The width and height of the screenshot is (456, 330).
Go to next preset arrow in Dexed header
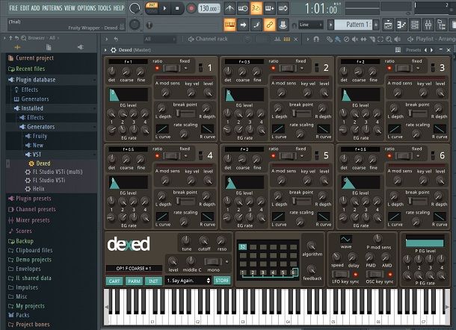click(x=431, y=50)
